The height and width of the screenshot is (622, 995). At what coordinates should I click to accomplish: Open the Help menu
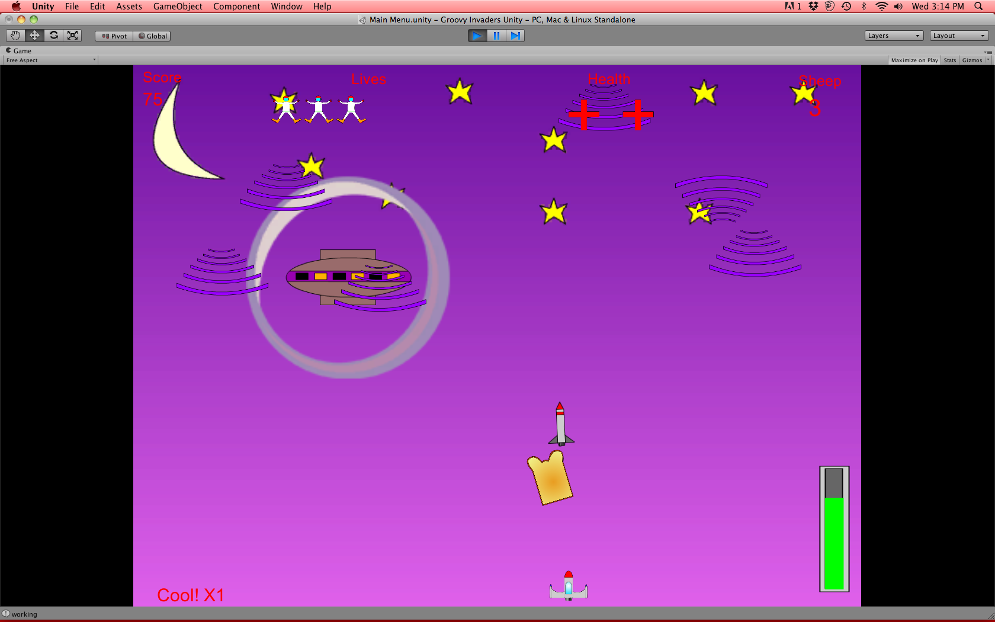322,6
